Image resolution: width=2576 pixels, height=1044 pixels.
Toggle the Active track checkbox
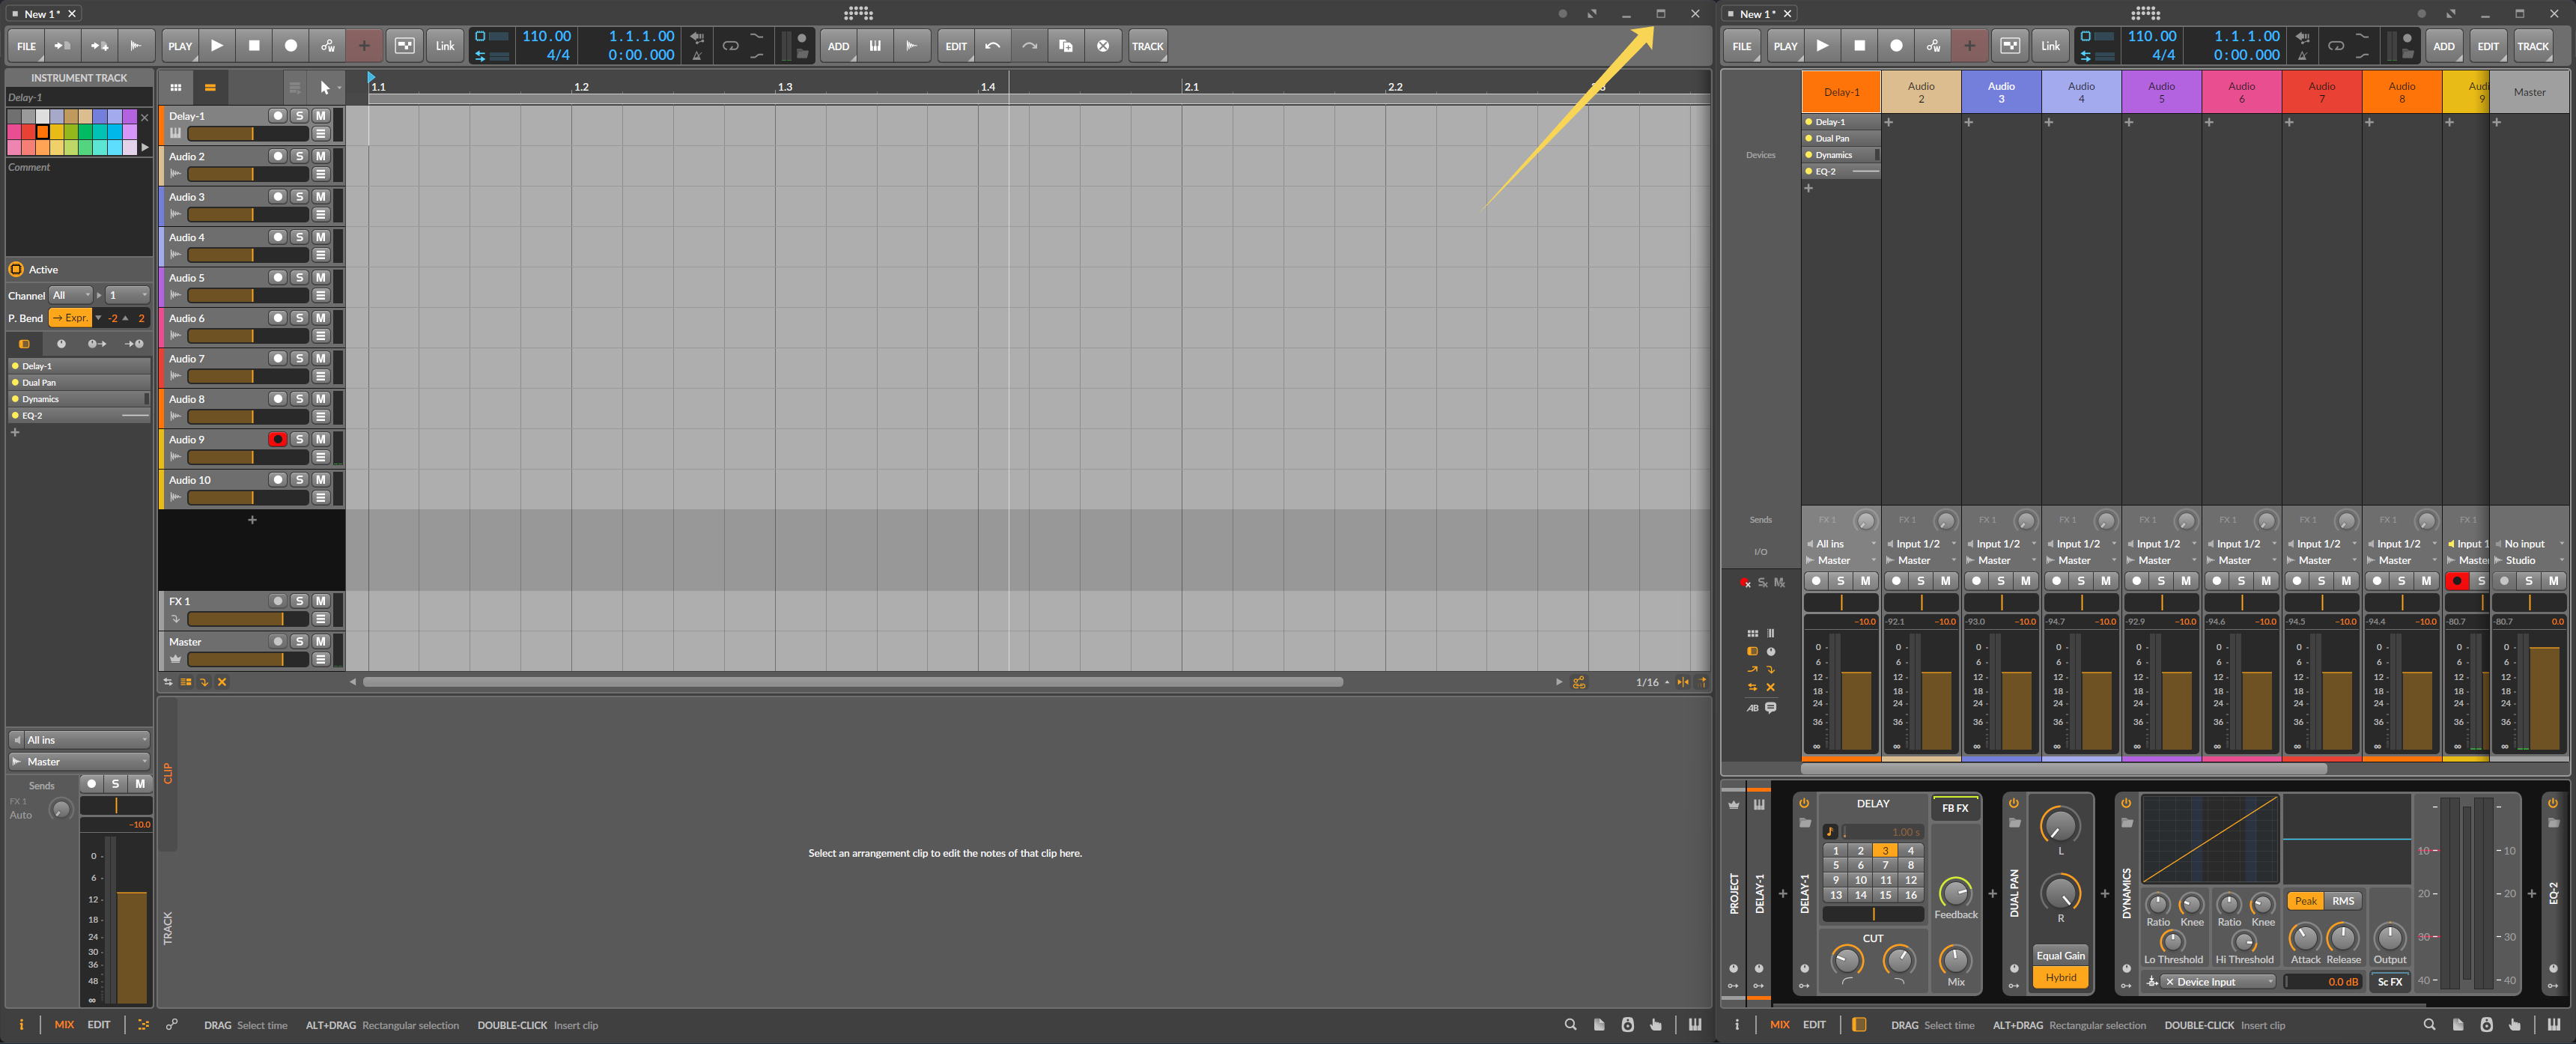pos(16,270)
